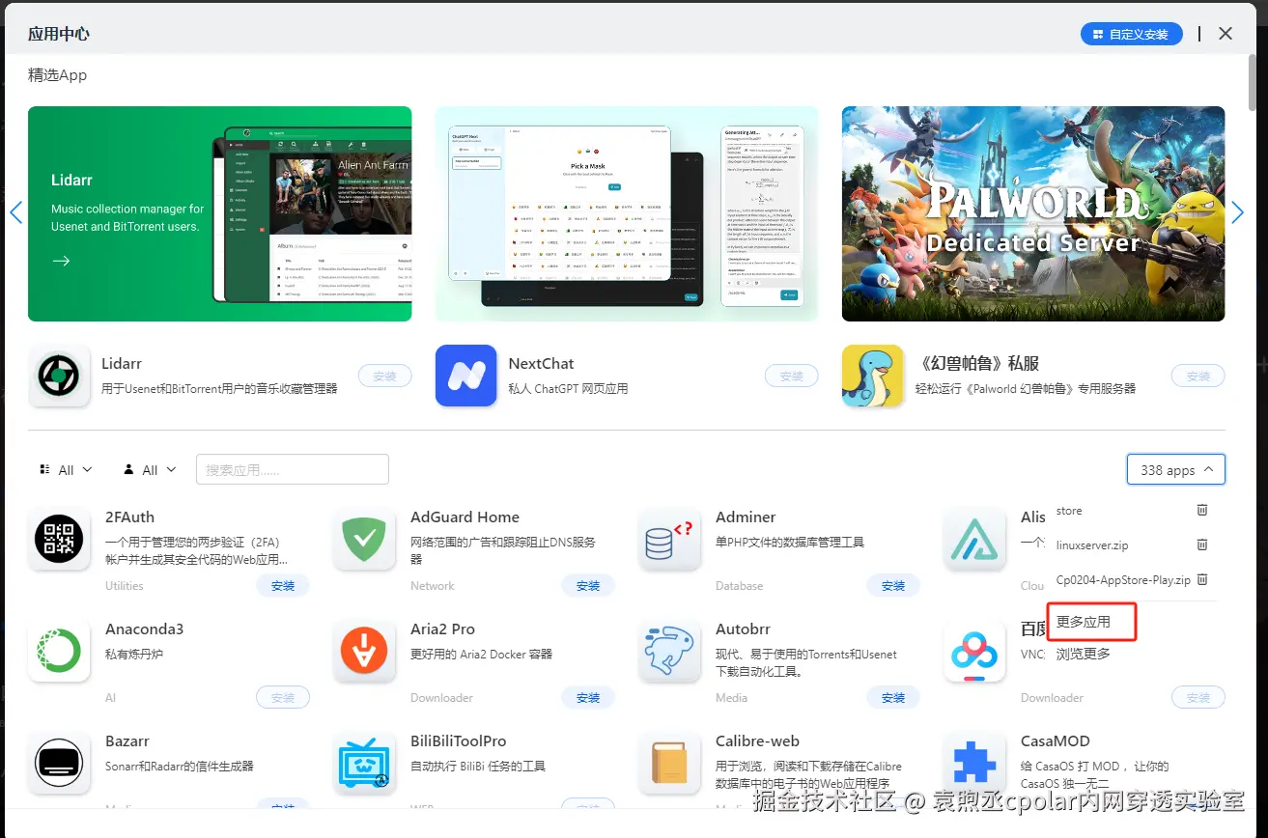Delete the store source with trash icon
The image size is (1268, 838).
pyautogui.click(x=1202, y=510)
